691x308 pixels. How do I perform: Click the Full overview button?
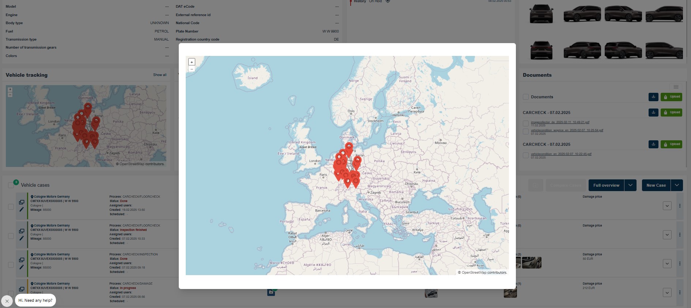coord(606,185)
